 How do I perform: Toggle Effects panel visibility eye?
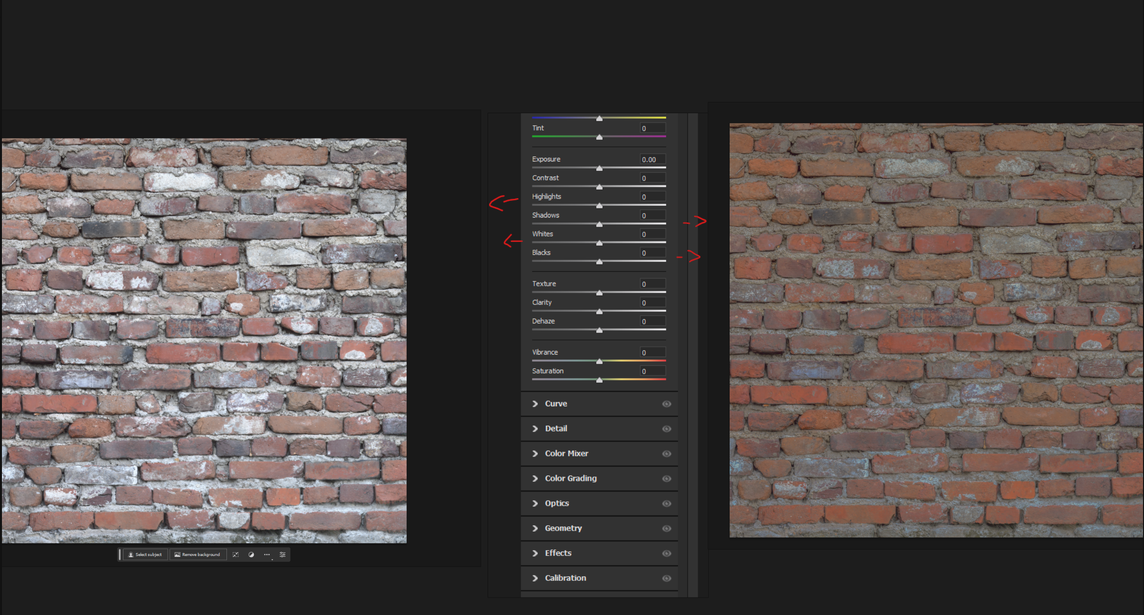(666, 553)
